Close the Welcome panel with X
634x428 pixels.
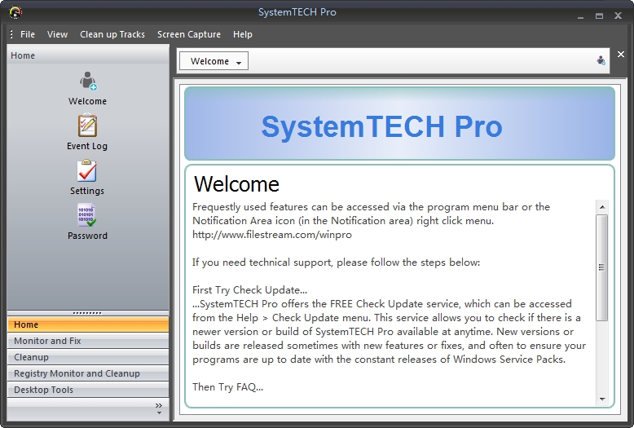[x=621, y=54]
